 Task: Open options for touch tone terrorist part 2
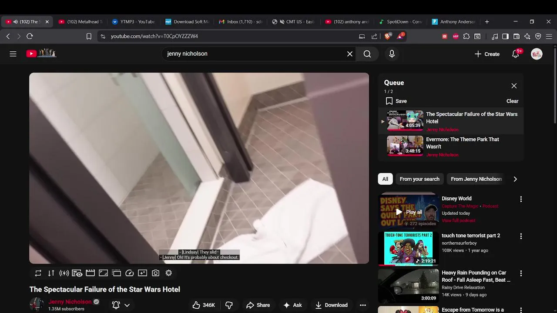tap(521, 236)
